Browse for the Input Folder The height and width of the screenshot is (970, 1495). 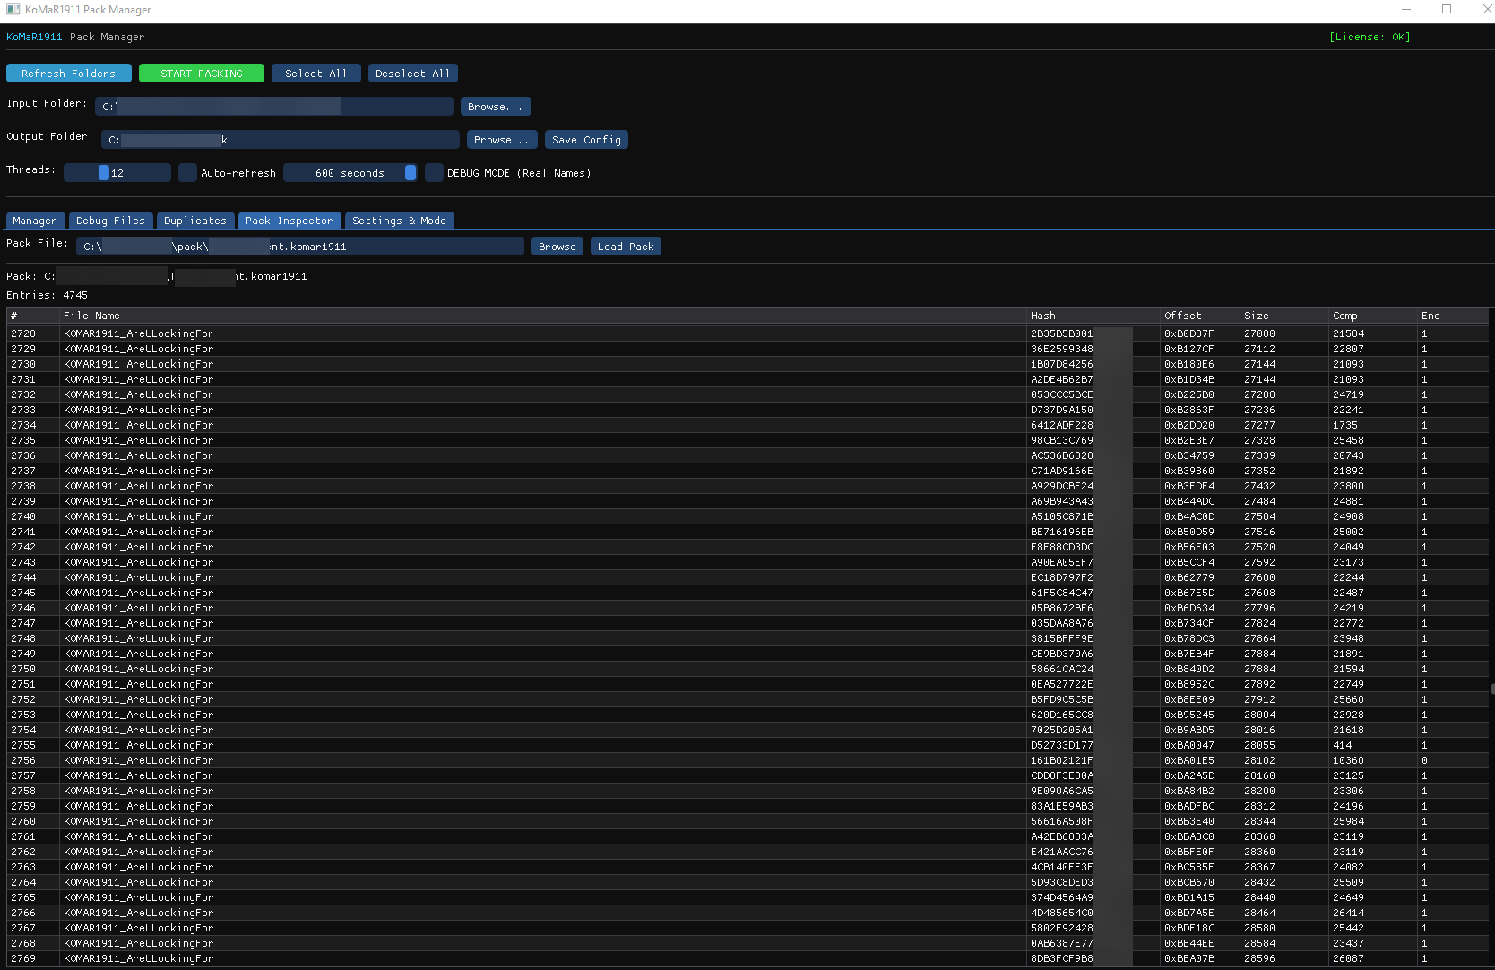[x=496, y=107]
